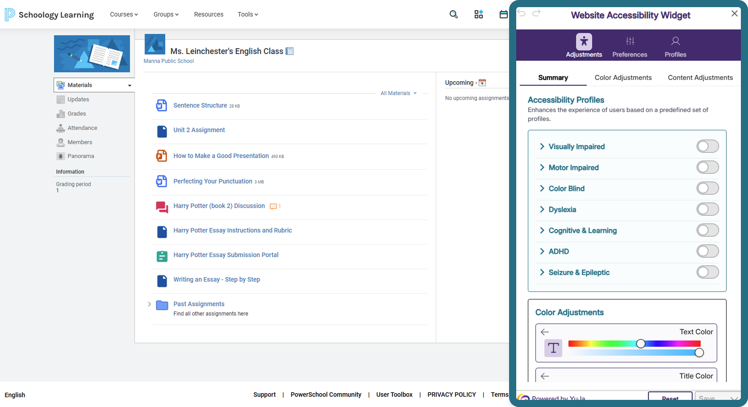The width and height of the screenshot is (748, 407).
Task: Enable the Visually Impaired profile toggle
Action: click(x=708, y=146)
